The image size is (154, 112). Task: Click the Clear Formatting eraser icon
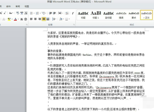[x=17, y=13]
